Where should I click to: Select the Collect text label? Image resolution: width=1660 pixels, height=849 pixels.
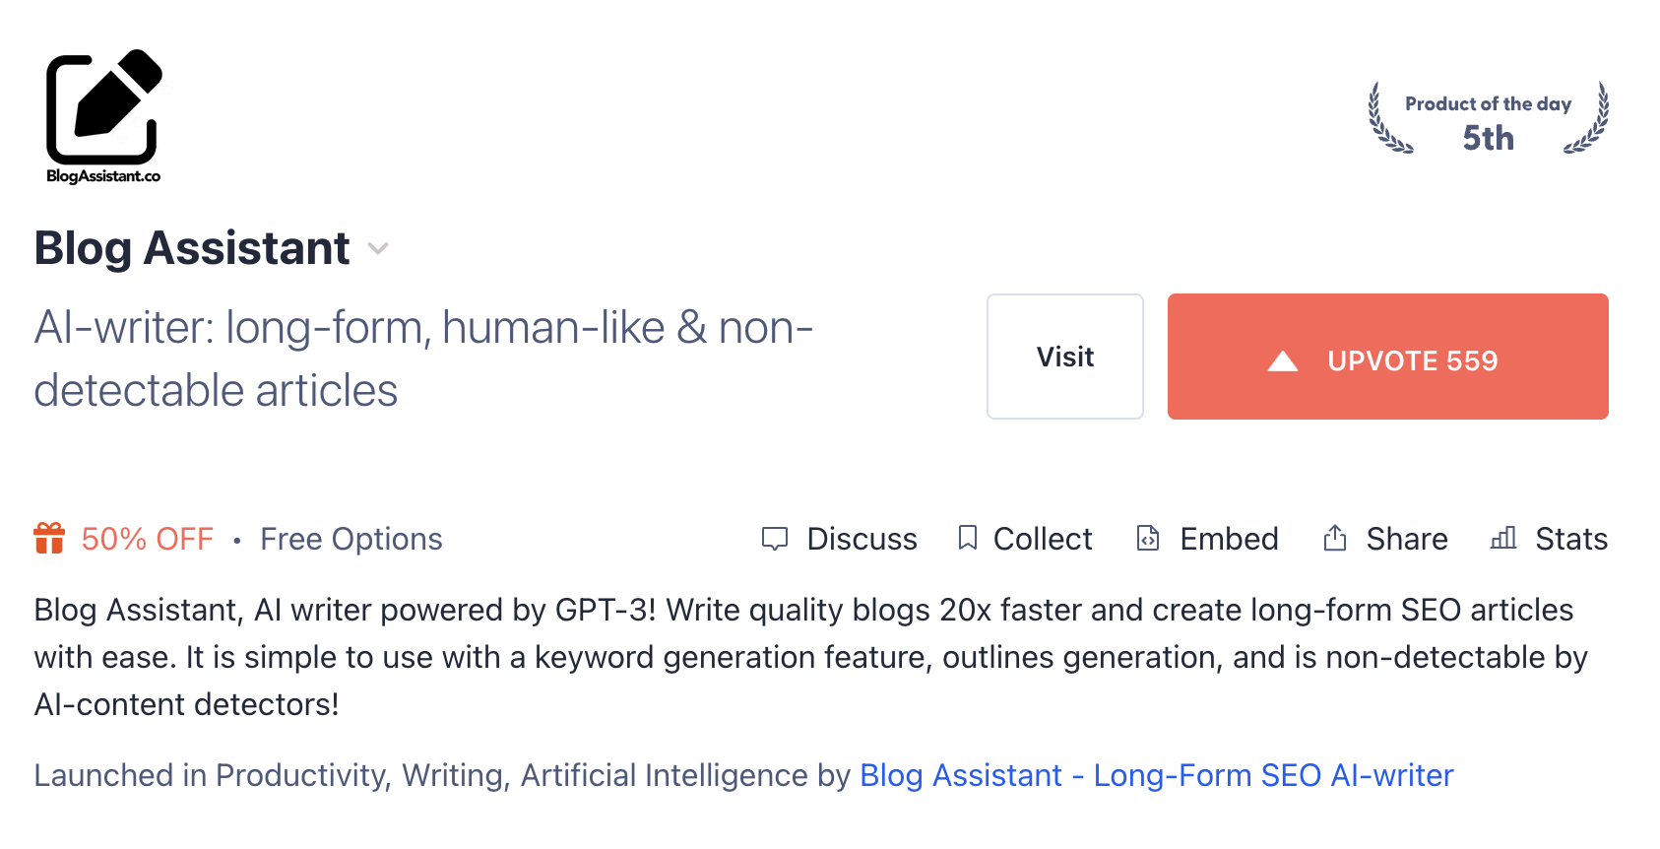[1043, 539]
